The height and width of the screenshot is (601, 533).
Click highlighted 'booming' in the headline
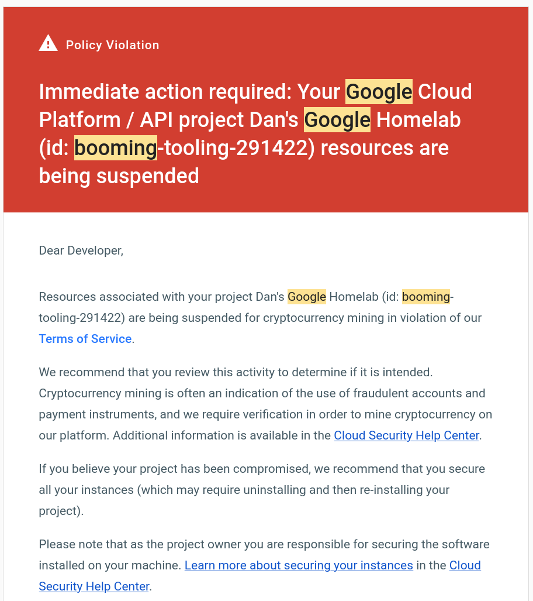click(x=115, y=148)
